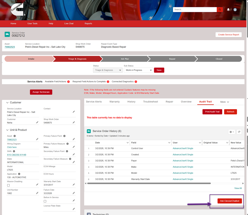Open the notifications bell
The height and width of the screenshot is (215, 248).
point(228,10)
